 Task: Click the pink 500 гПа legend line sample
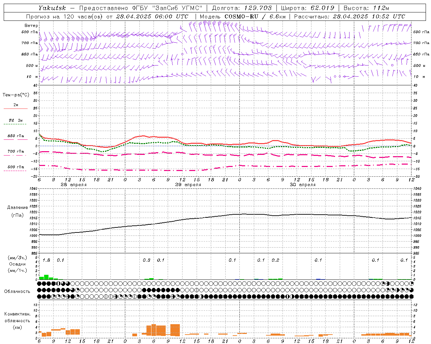pos(15,171)
